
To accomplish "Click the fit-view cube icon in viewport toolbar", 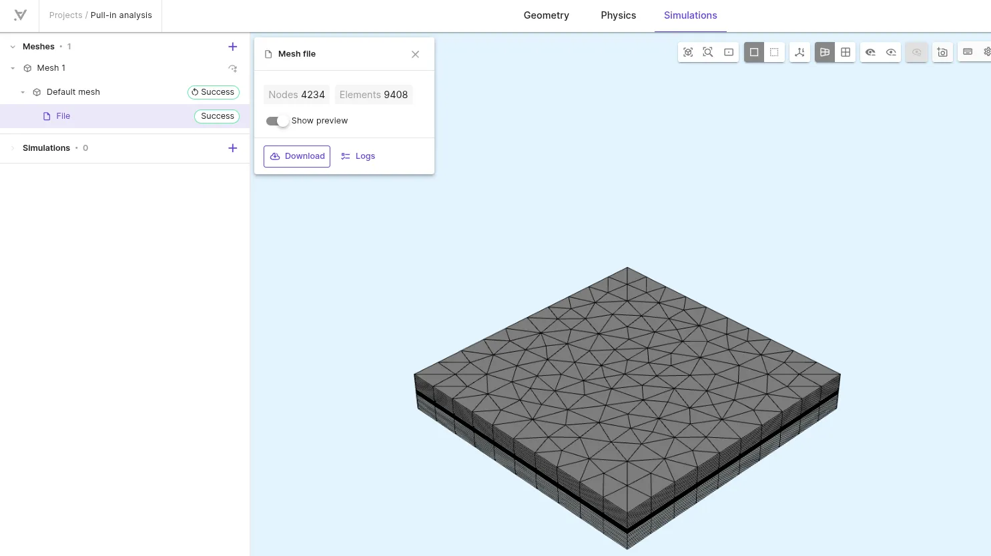I will 688,52.
